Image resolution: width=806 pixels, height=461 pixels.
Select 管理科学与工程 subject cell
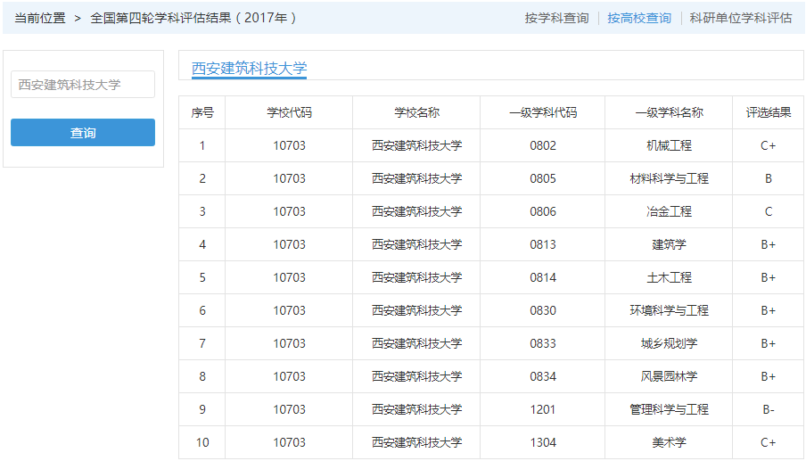[669, 409]
